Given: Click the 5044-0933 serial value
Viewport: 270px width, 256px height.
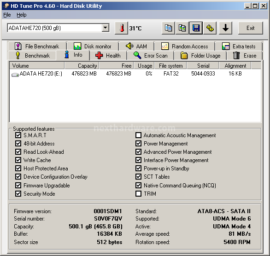Looking at the screenshot, I should tap(203, 74).
